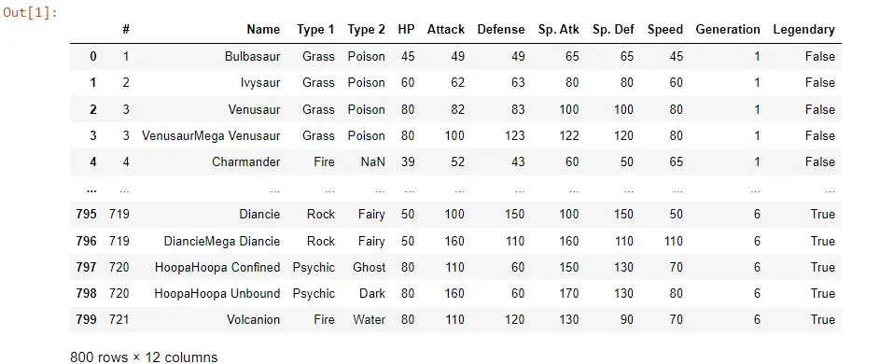The width and height of the screenshot is (880, 364).
Task: Click the HP column header
Action: (406, 30)
